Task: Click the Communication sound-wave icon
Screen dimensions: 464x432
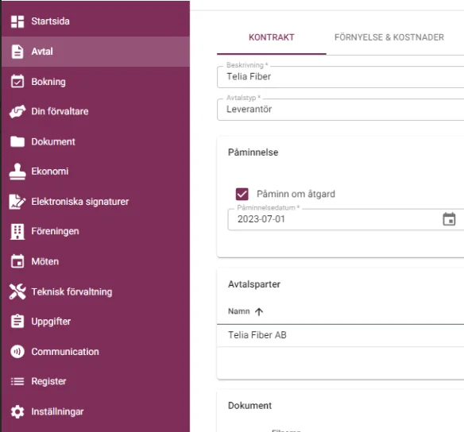Action: tap(17, 352)
